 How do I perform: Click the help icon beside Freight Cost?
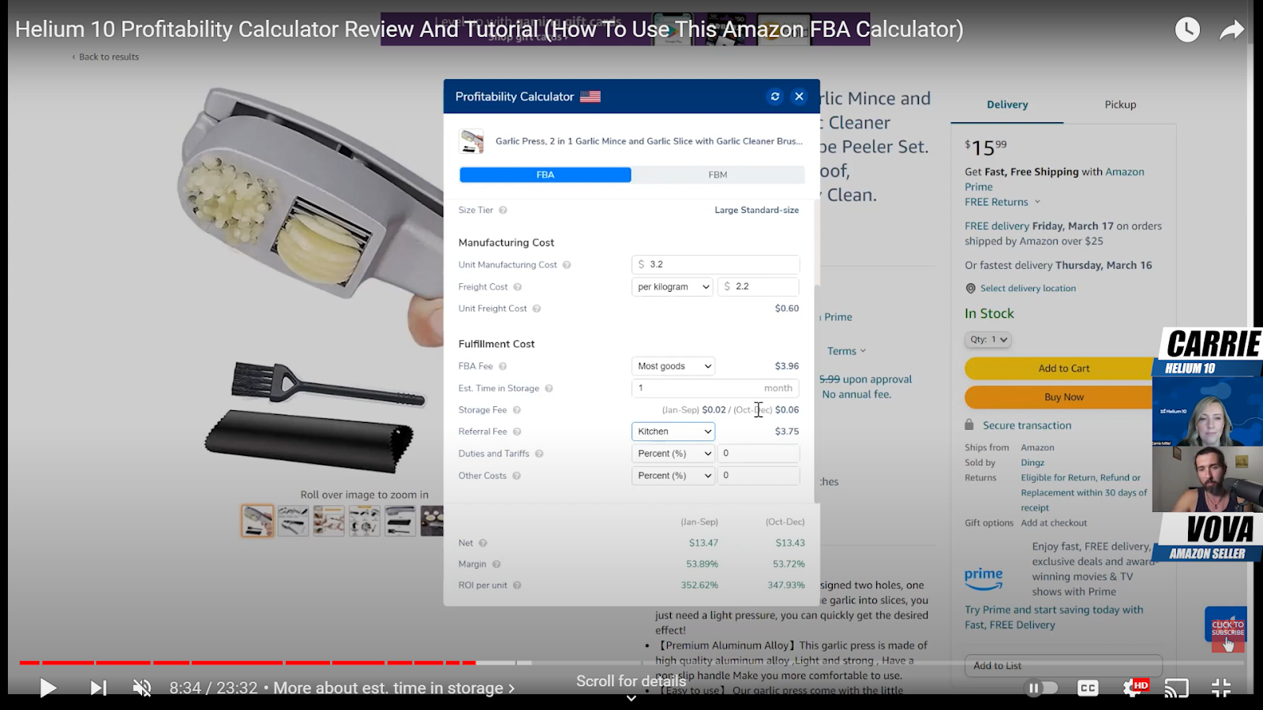[x=518, y=287]
